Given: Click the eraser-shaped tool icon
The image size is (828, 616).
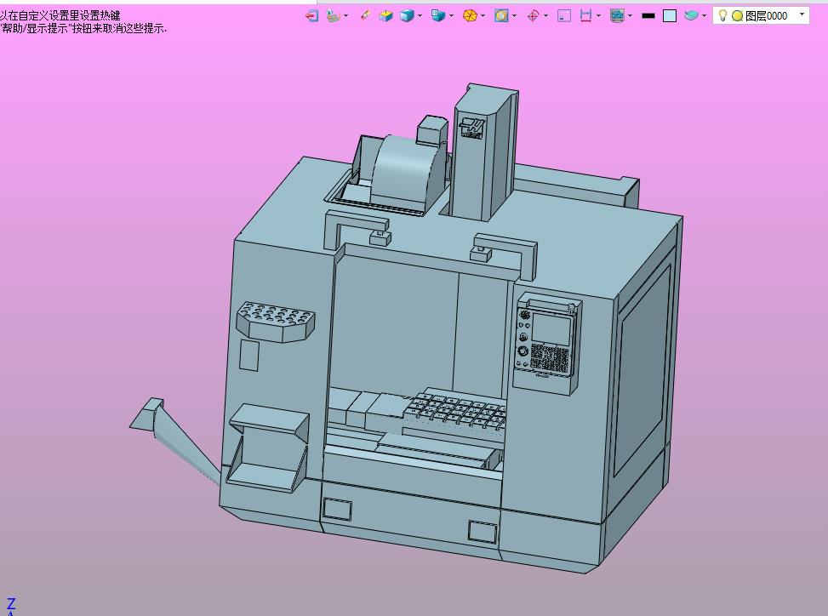Looking at the screenshot, I should 365,16.
